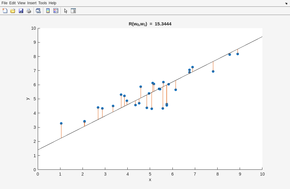Click the dock figure arrow at top right
The image size is (290, 189).
(286, 3)
